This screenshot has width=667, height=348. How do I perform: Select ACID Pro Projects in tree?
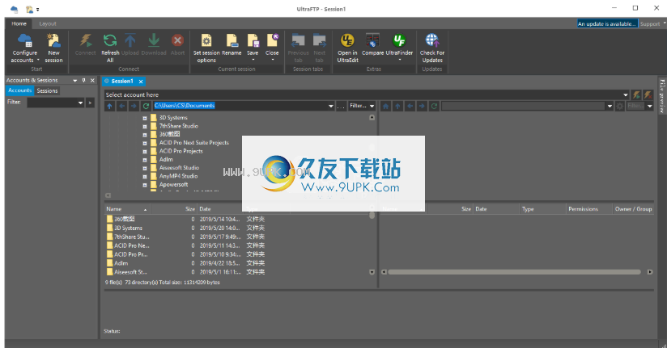tap(181, 151)
